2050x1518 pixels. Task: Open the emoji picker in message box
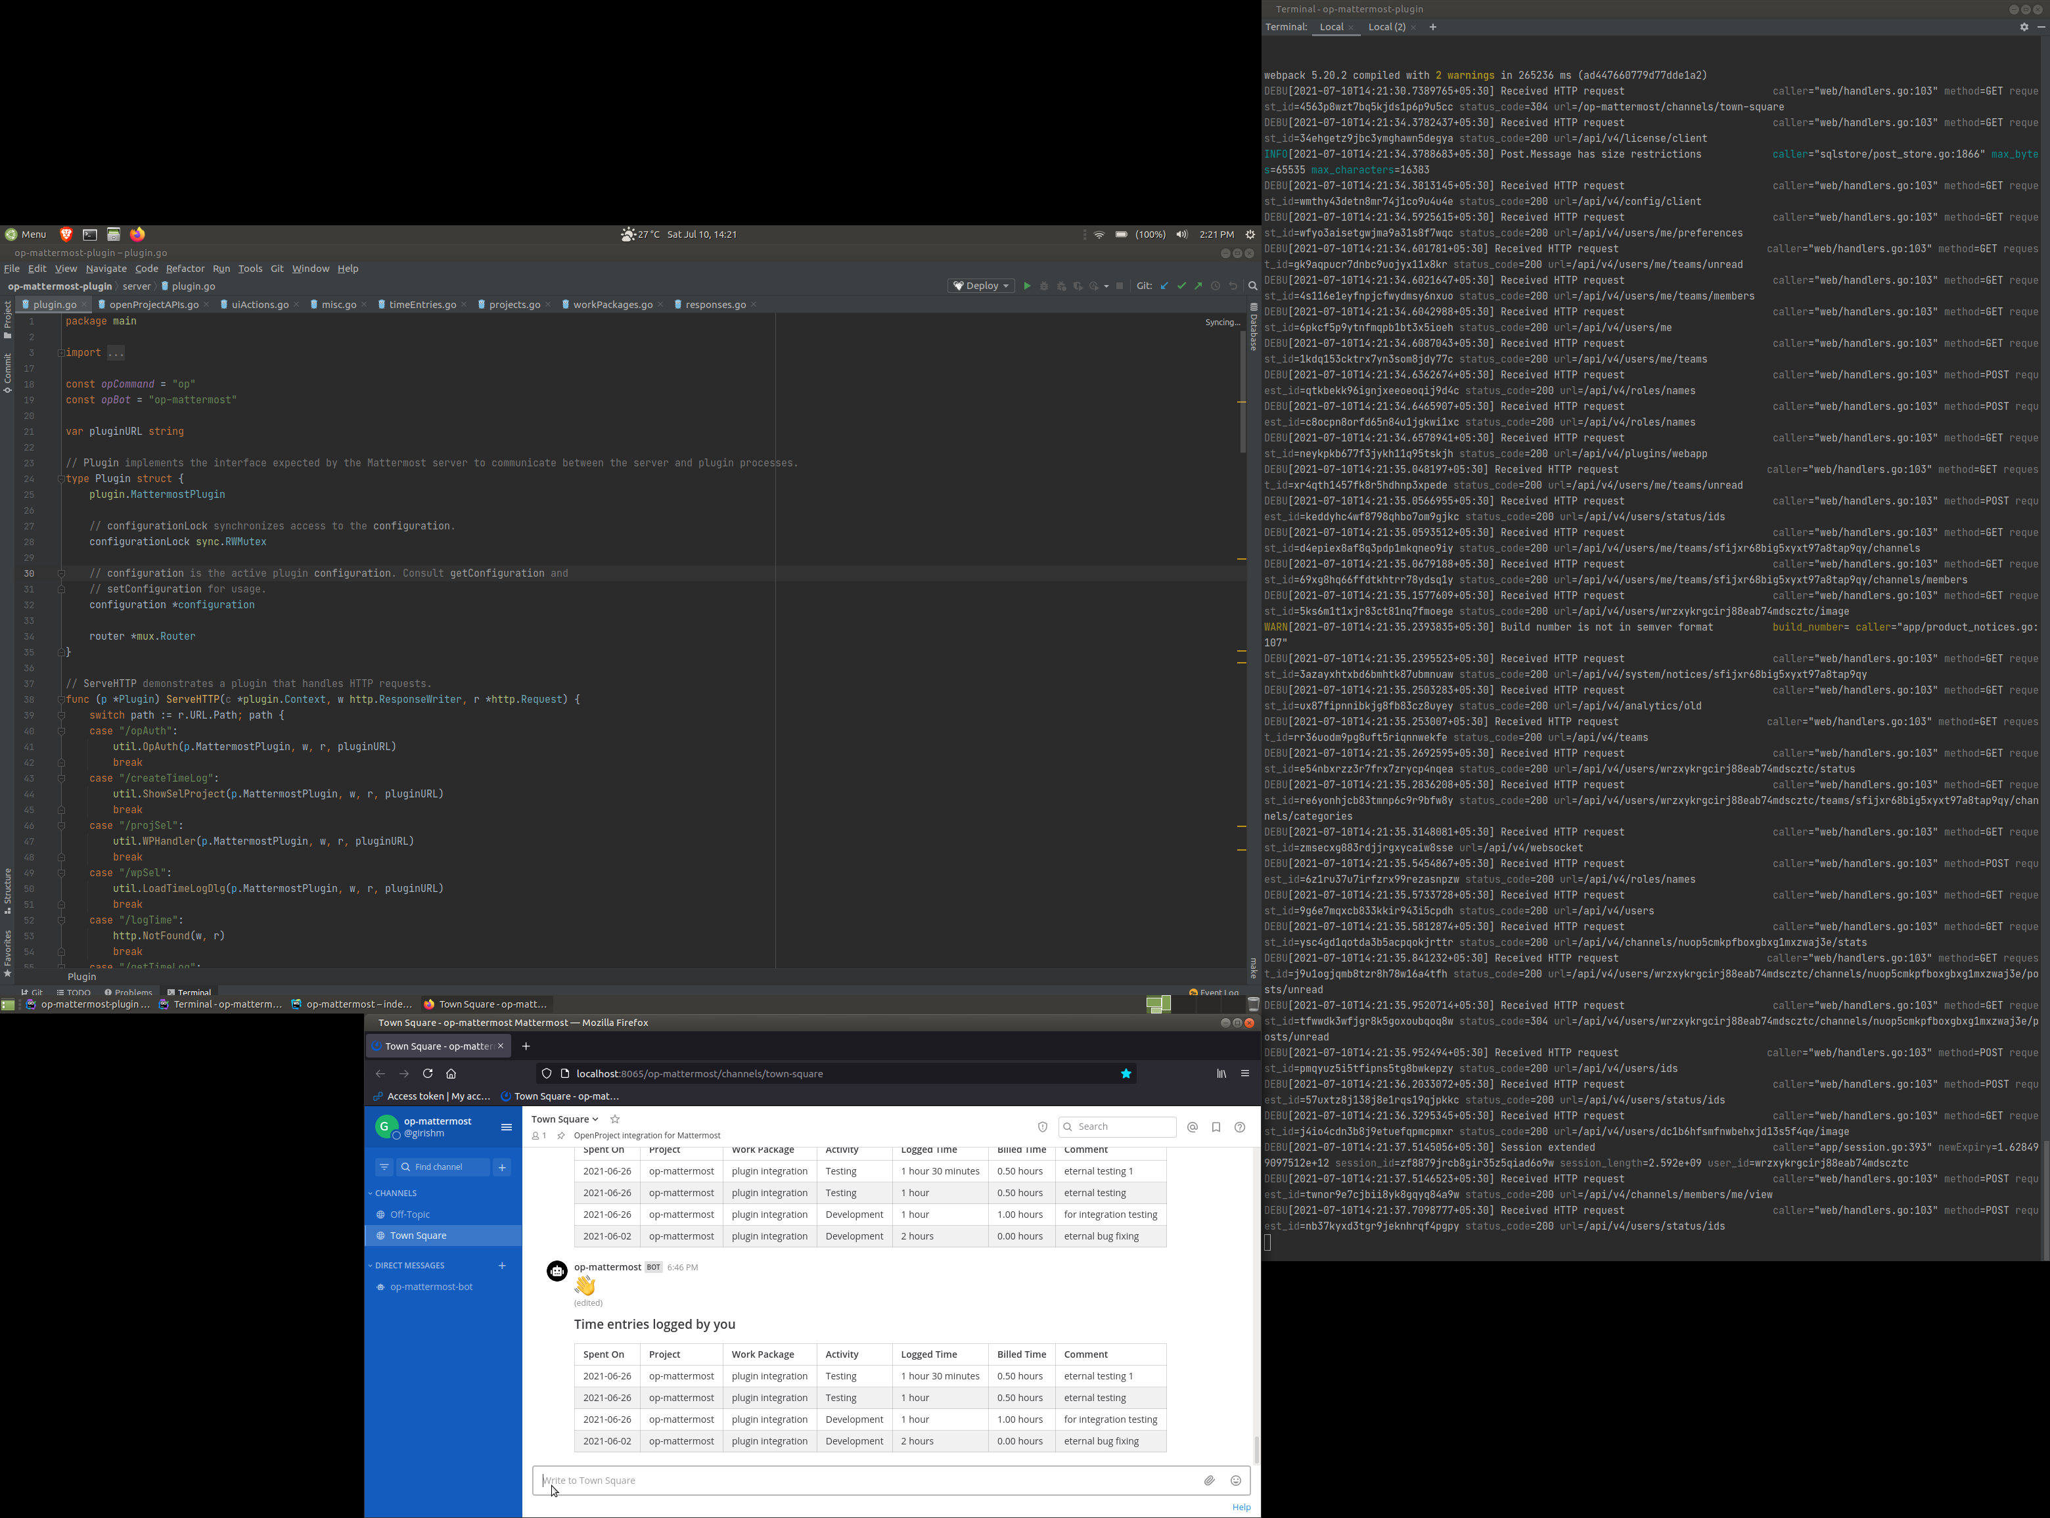(1235, 1481)
